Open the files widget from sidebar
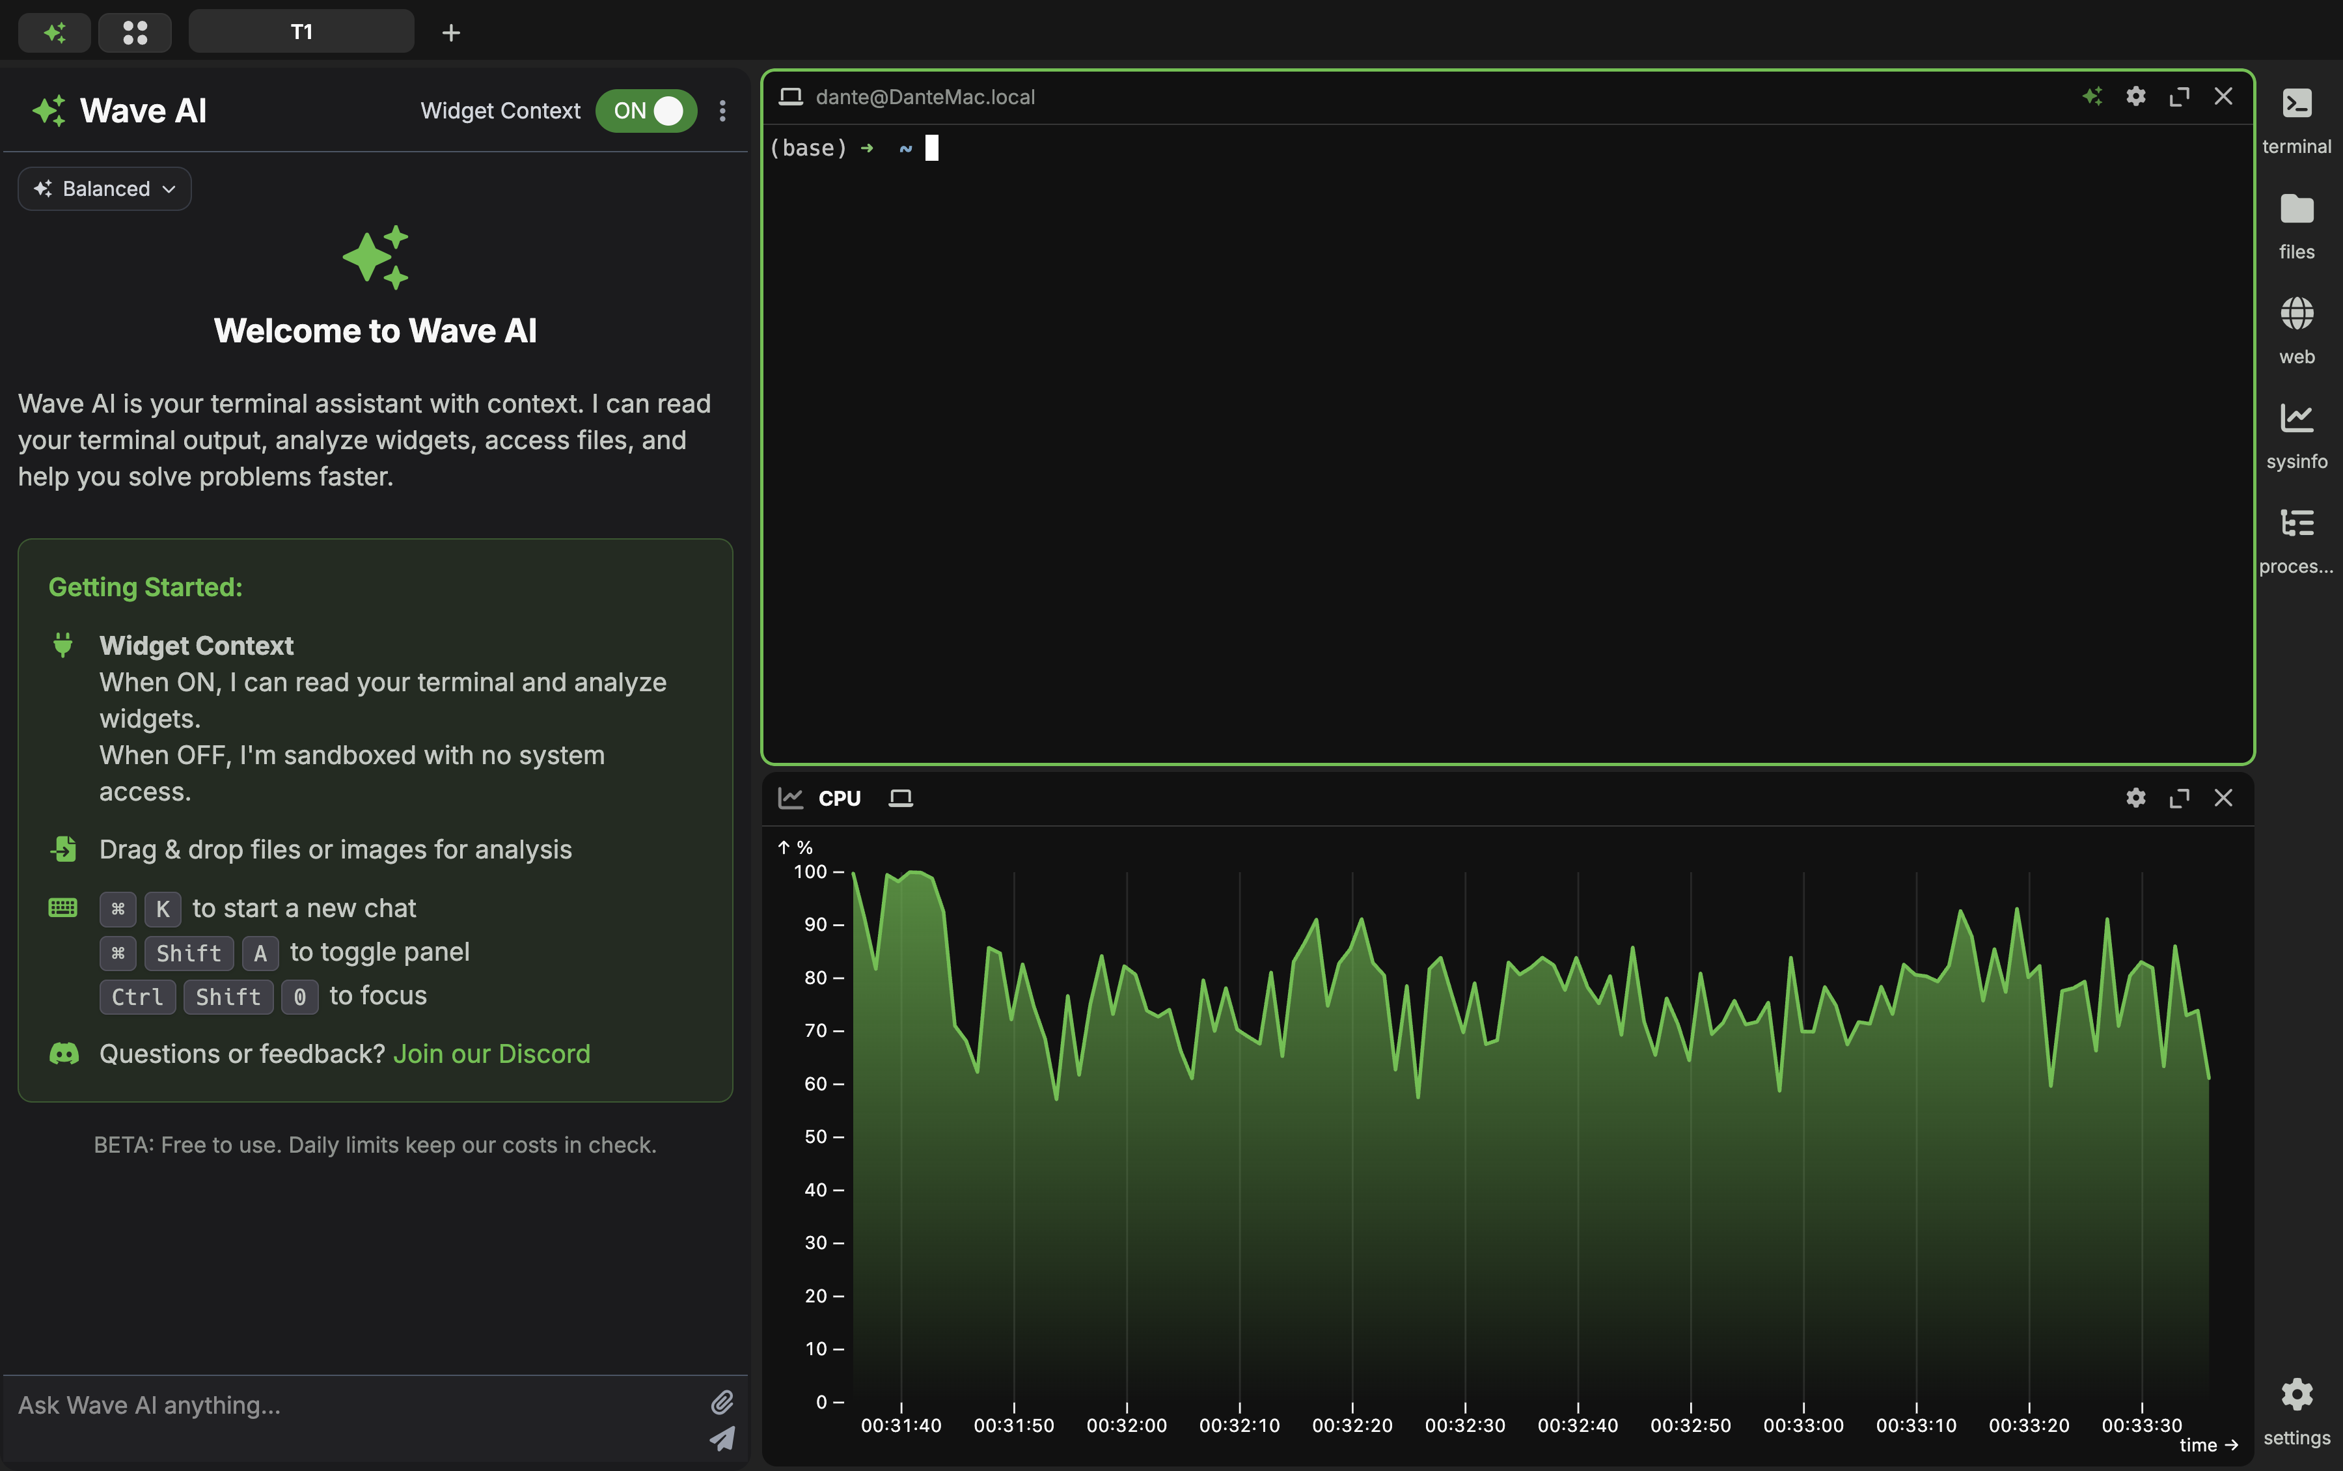 (x=2297, y=226)
